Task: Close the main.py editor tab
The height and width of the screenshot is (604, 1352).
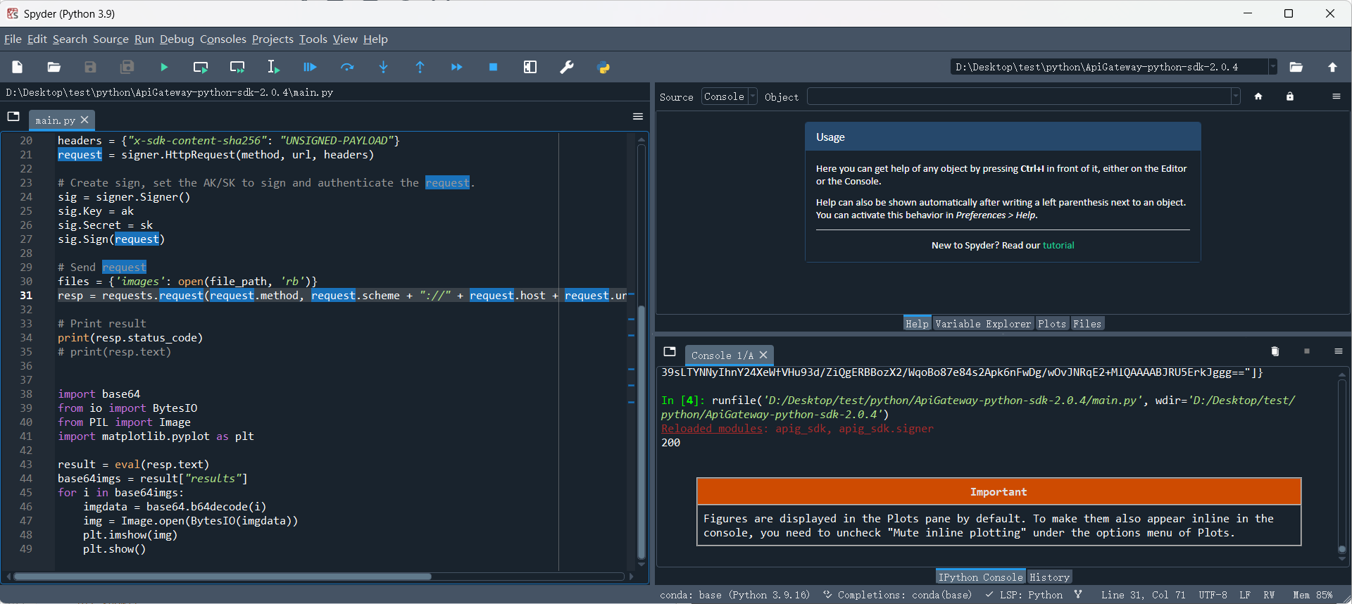Action: 84,120
